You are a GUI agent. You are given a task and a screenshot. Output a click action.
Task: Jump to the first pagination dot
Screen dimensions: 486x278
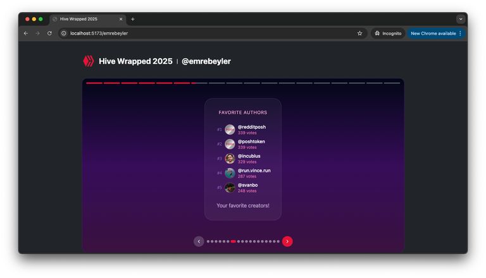[x=208, y=241]
